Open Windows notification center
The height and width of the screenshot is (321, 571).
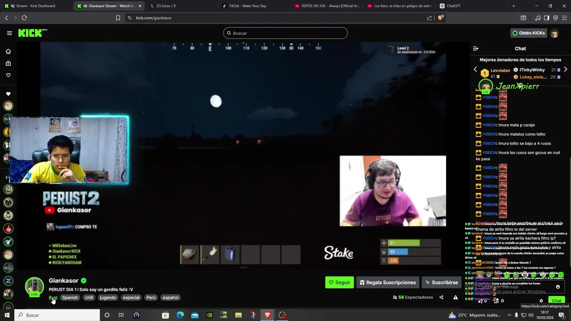(x=562, y=315)
